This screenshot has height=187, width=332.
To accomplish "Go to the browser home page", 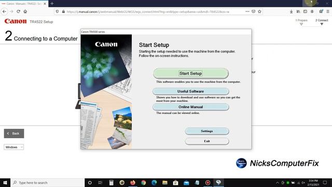I will click(25, 11).
